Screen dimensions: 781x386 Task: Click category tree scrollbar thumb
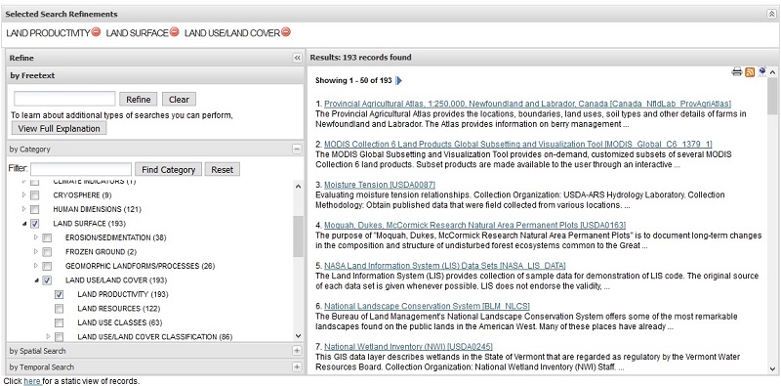coord(298,236)
